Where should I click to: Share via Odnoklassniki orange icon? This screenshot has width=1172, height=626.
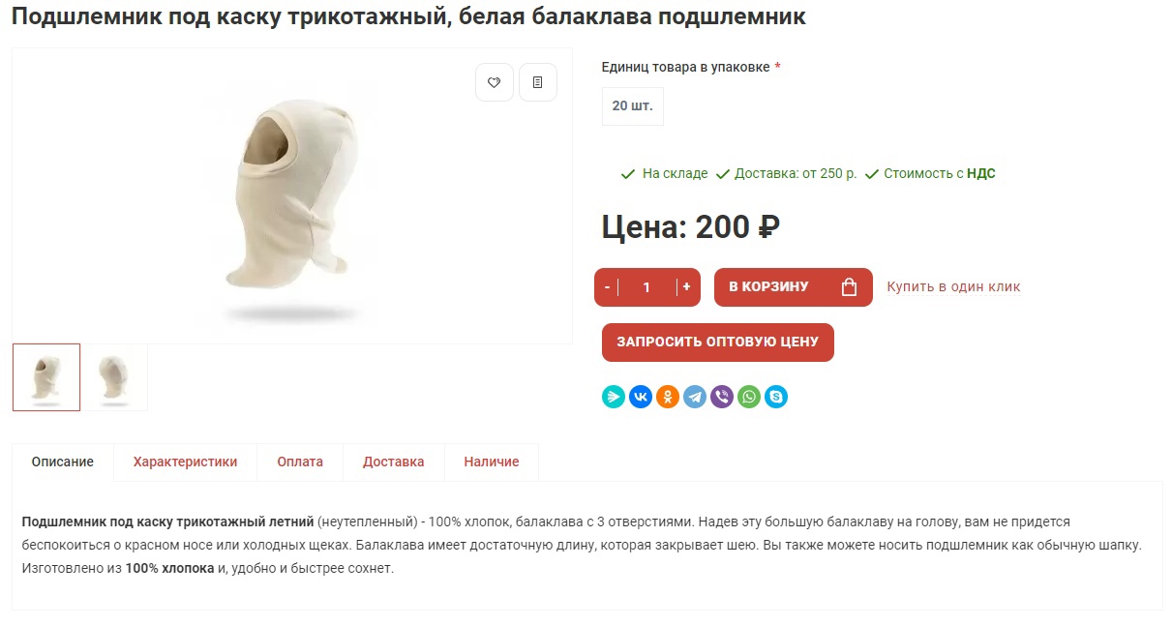pyautogui.click(x=668, y=397)
